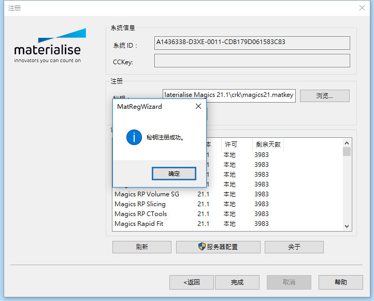Click 完成 to finish the wizard
This screenshot has height=301, width=374.
tap(237, 282)
